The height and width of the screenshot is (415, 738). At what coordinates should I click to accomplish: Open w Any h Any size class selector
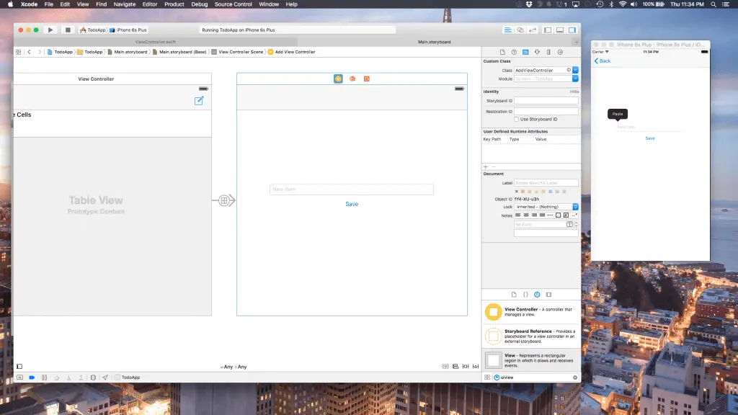coord(234,367)
